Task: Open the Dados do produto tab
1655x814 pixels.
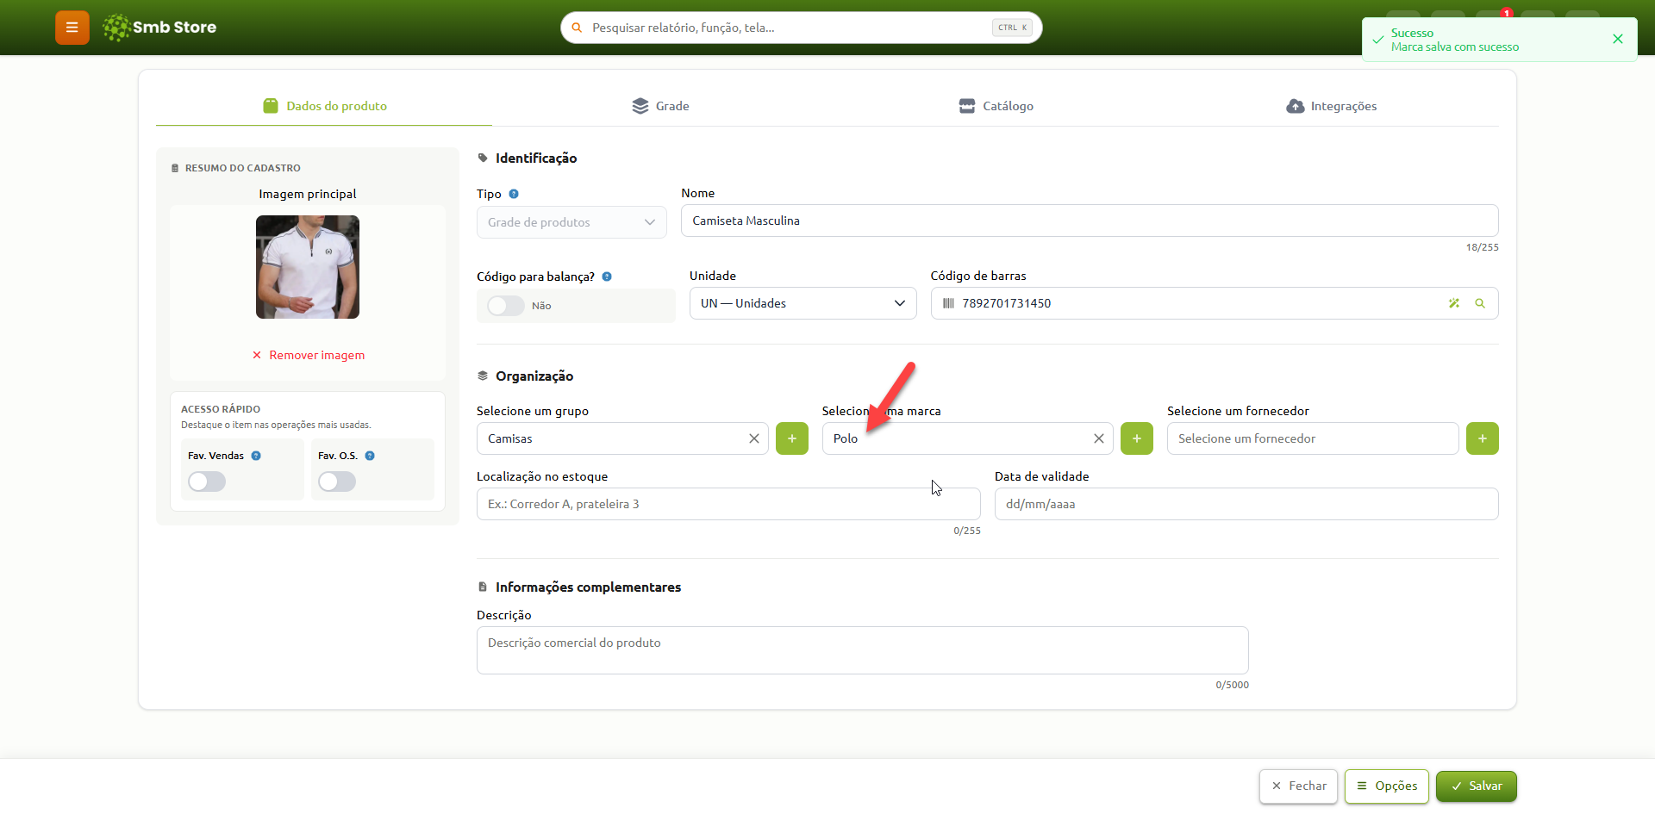Action: coord(325,106)
